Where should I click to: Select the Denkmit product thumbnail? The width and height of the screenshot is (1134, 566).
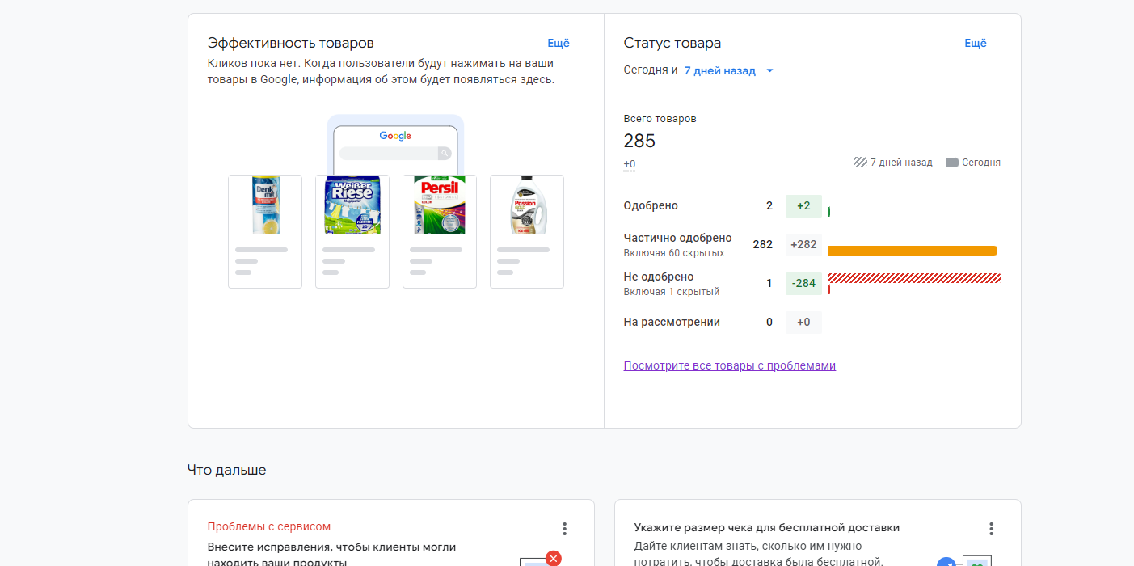coord(265,205)
